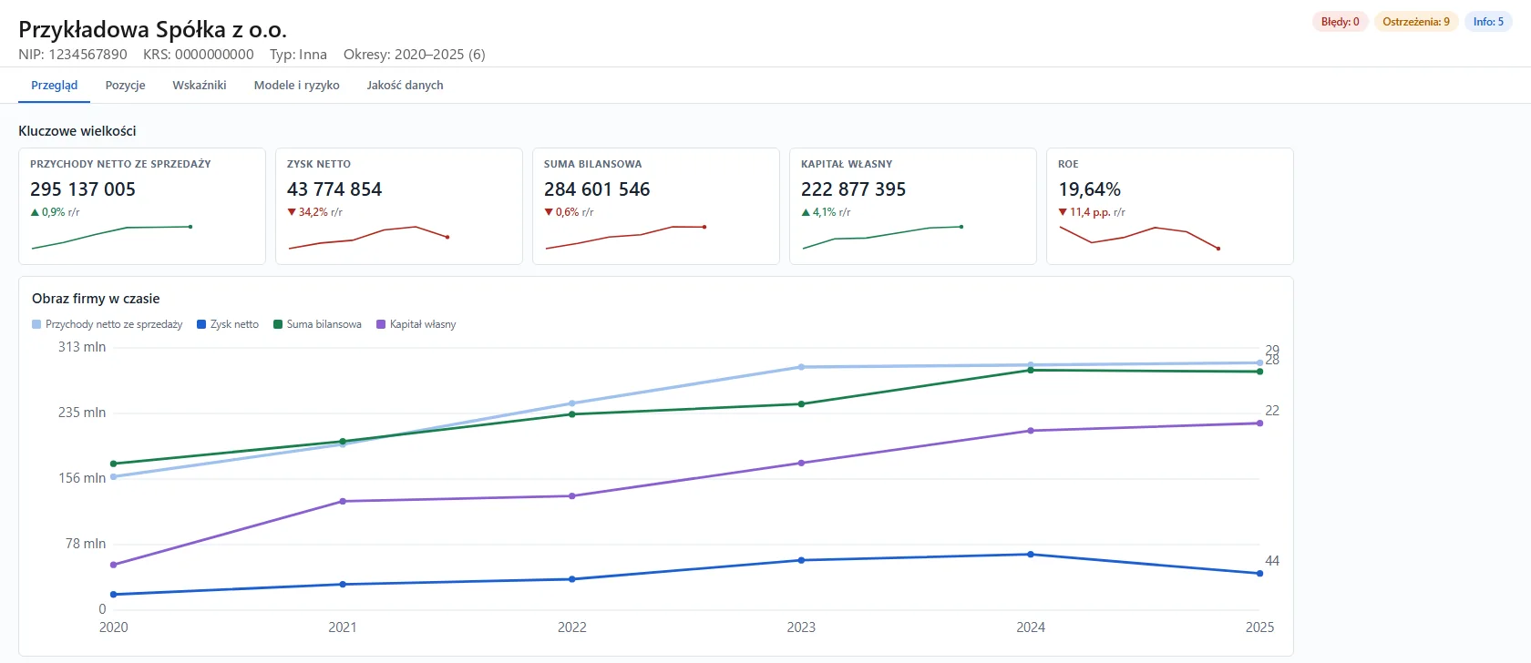
Task: Toggle Przychody netto ze sprzedaży legend swatch
Action: (36, 324)
